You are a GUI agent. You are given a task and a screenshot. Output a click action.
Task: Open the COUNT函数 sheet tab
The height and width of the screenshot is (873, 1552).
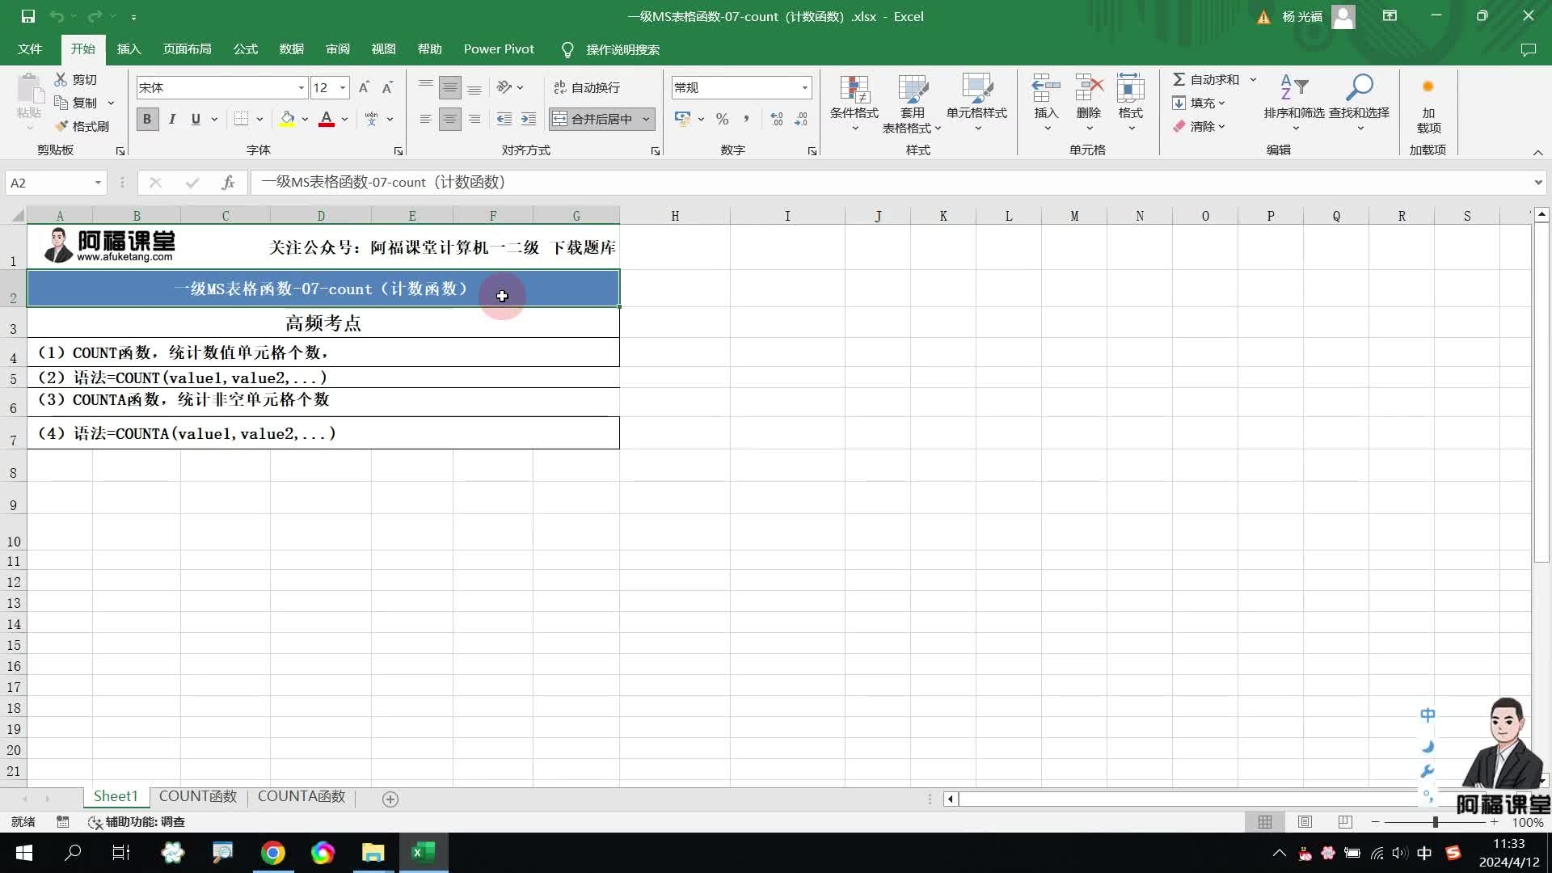click(198, 797)
